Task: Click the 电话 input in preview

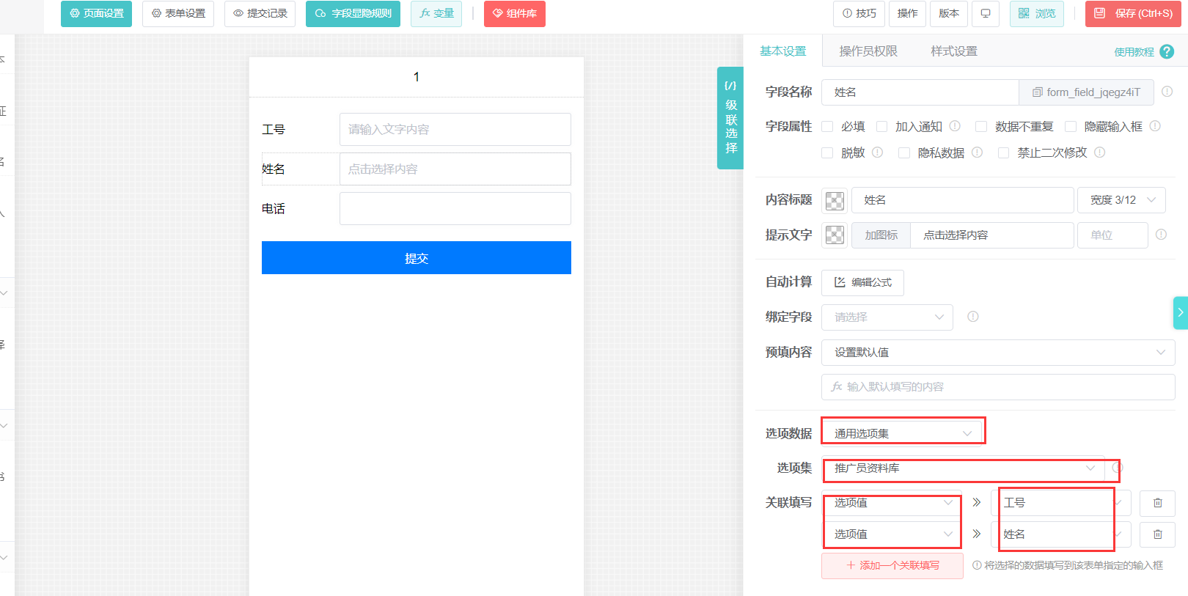Action: click(455, 209)
